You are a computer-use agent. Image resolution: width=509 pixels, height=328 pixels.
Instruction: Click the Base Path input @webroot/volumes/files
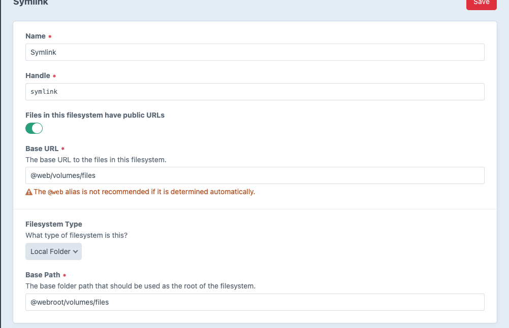(x=254, y=302)
